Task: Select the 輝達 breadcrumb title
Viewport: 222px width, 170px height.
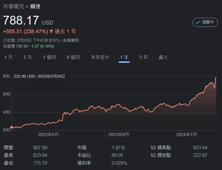Action: click(35, 6)
